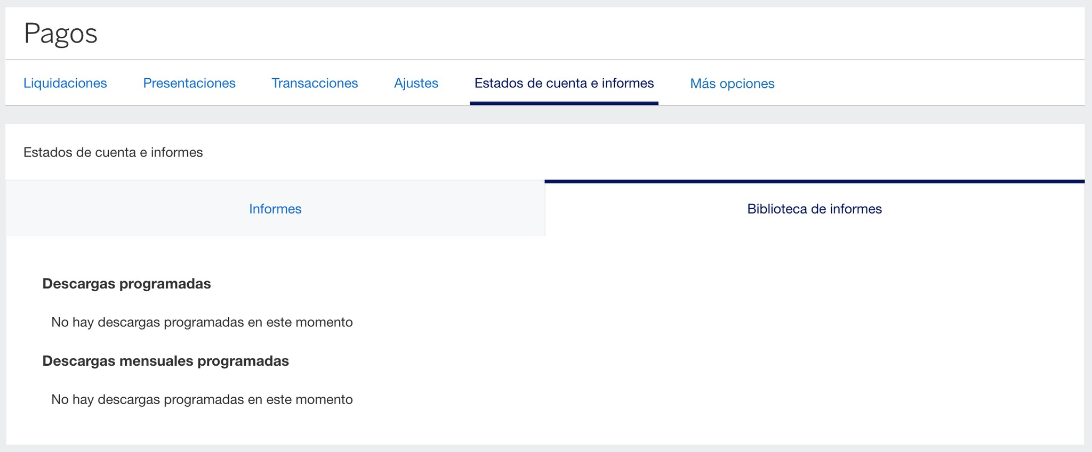The width and height of the screenshot is (1092, 452).
Task: Click the Estados de cuenta e informes section heading
Action: point(113,152)
